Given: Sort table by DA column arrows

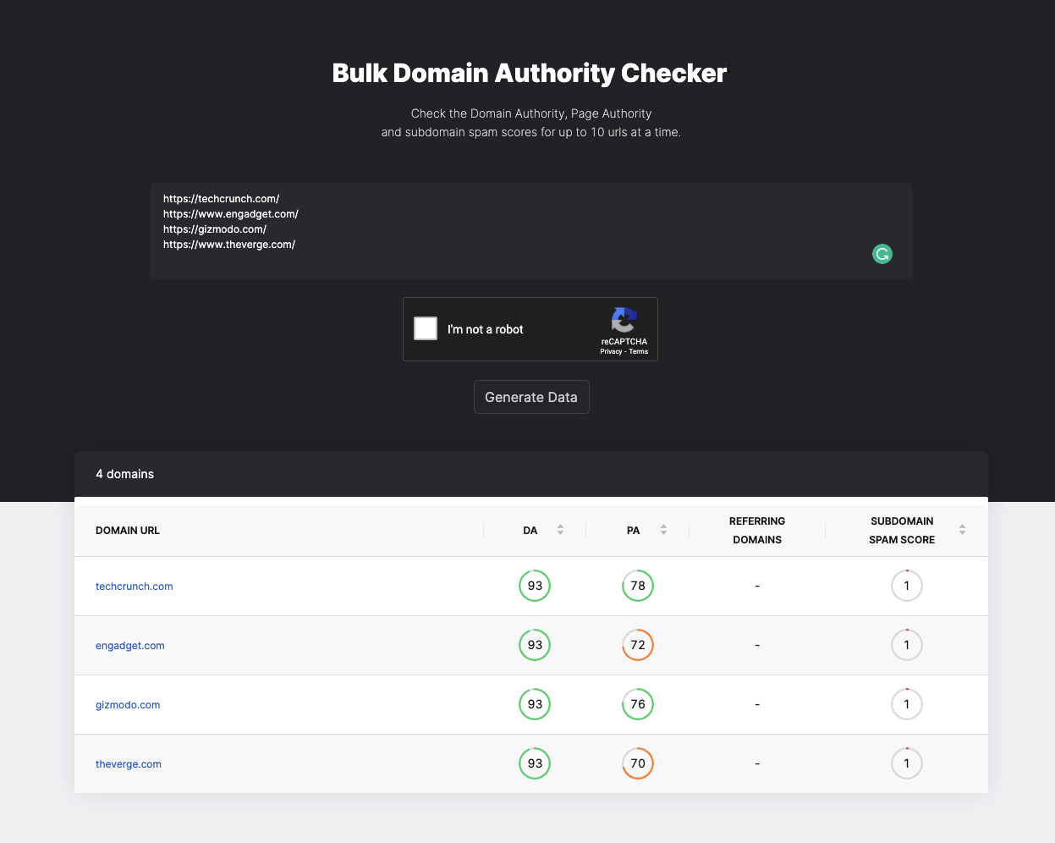Looking at the screenshot, I should click(560, 530).
